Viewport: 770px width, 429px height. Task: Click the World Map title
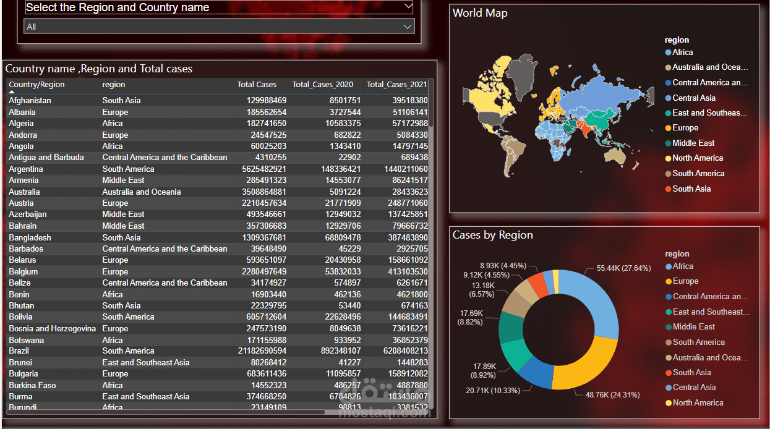(480, 13)
